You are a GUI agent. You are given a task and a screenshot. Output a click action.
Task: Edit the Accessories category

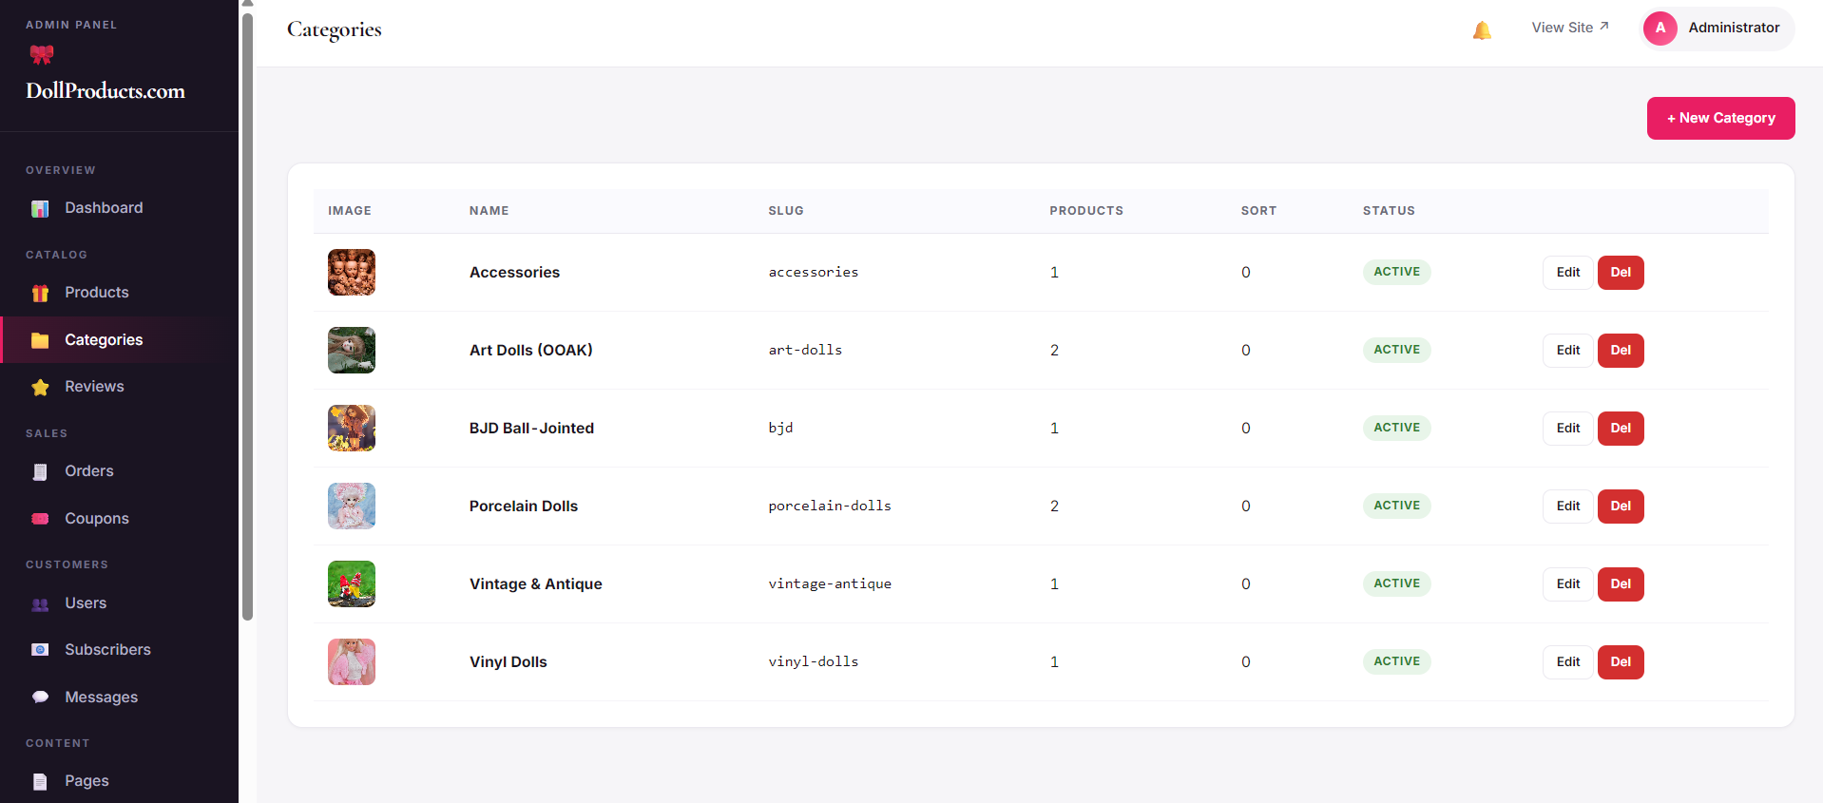[x=1567, y=273]
